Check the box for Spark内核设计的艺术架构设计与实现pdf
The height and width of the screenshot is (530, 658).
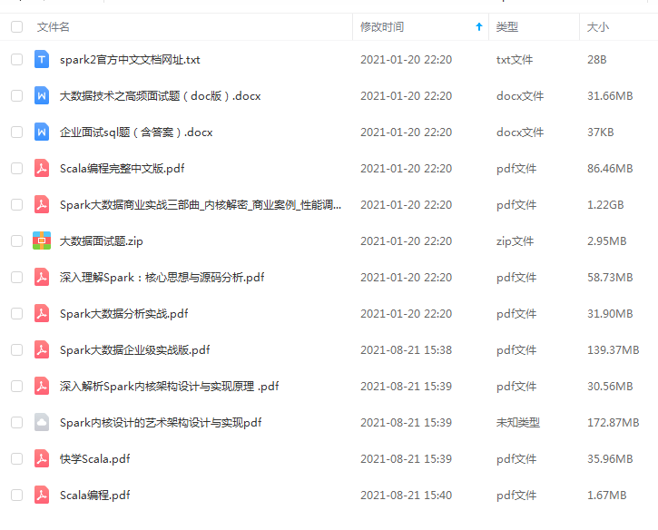point(16,422)
